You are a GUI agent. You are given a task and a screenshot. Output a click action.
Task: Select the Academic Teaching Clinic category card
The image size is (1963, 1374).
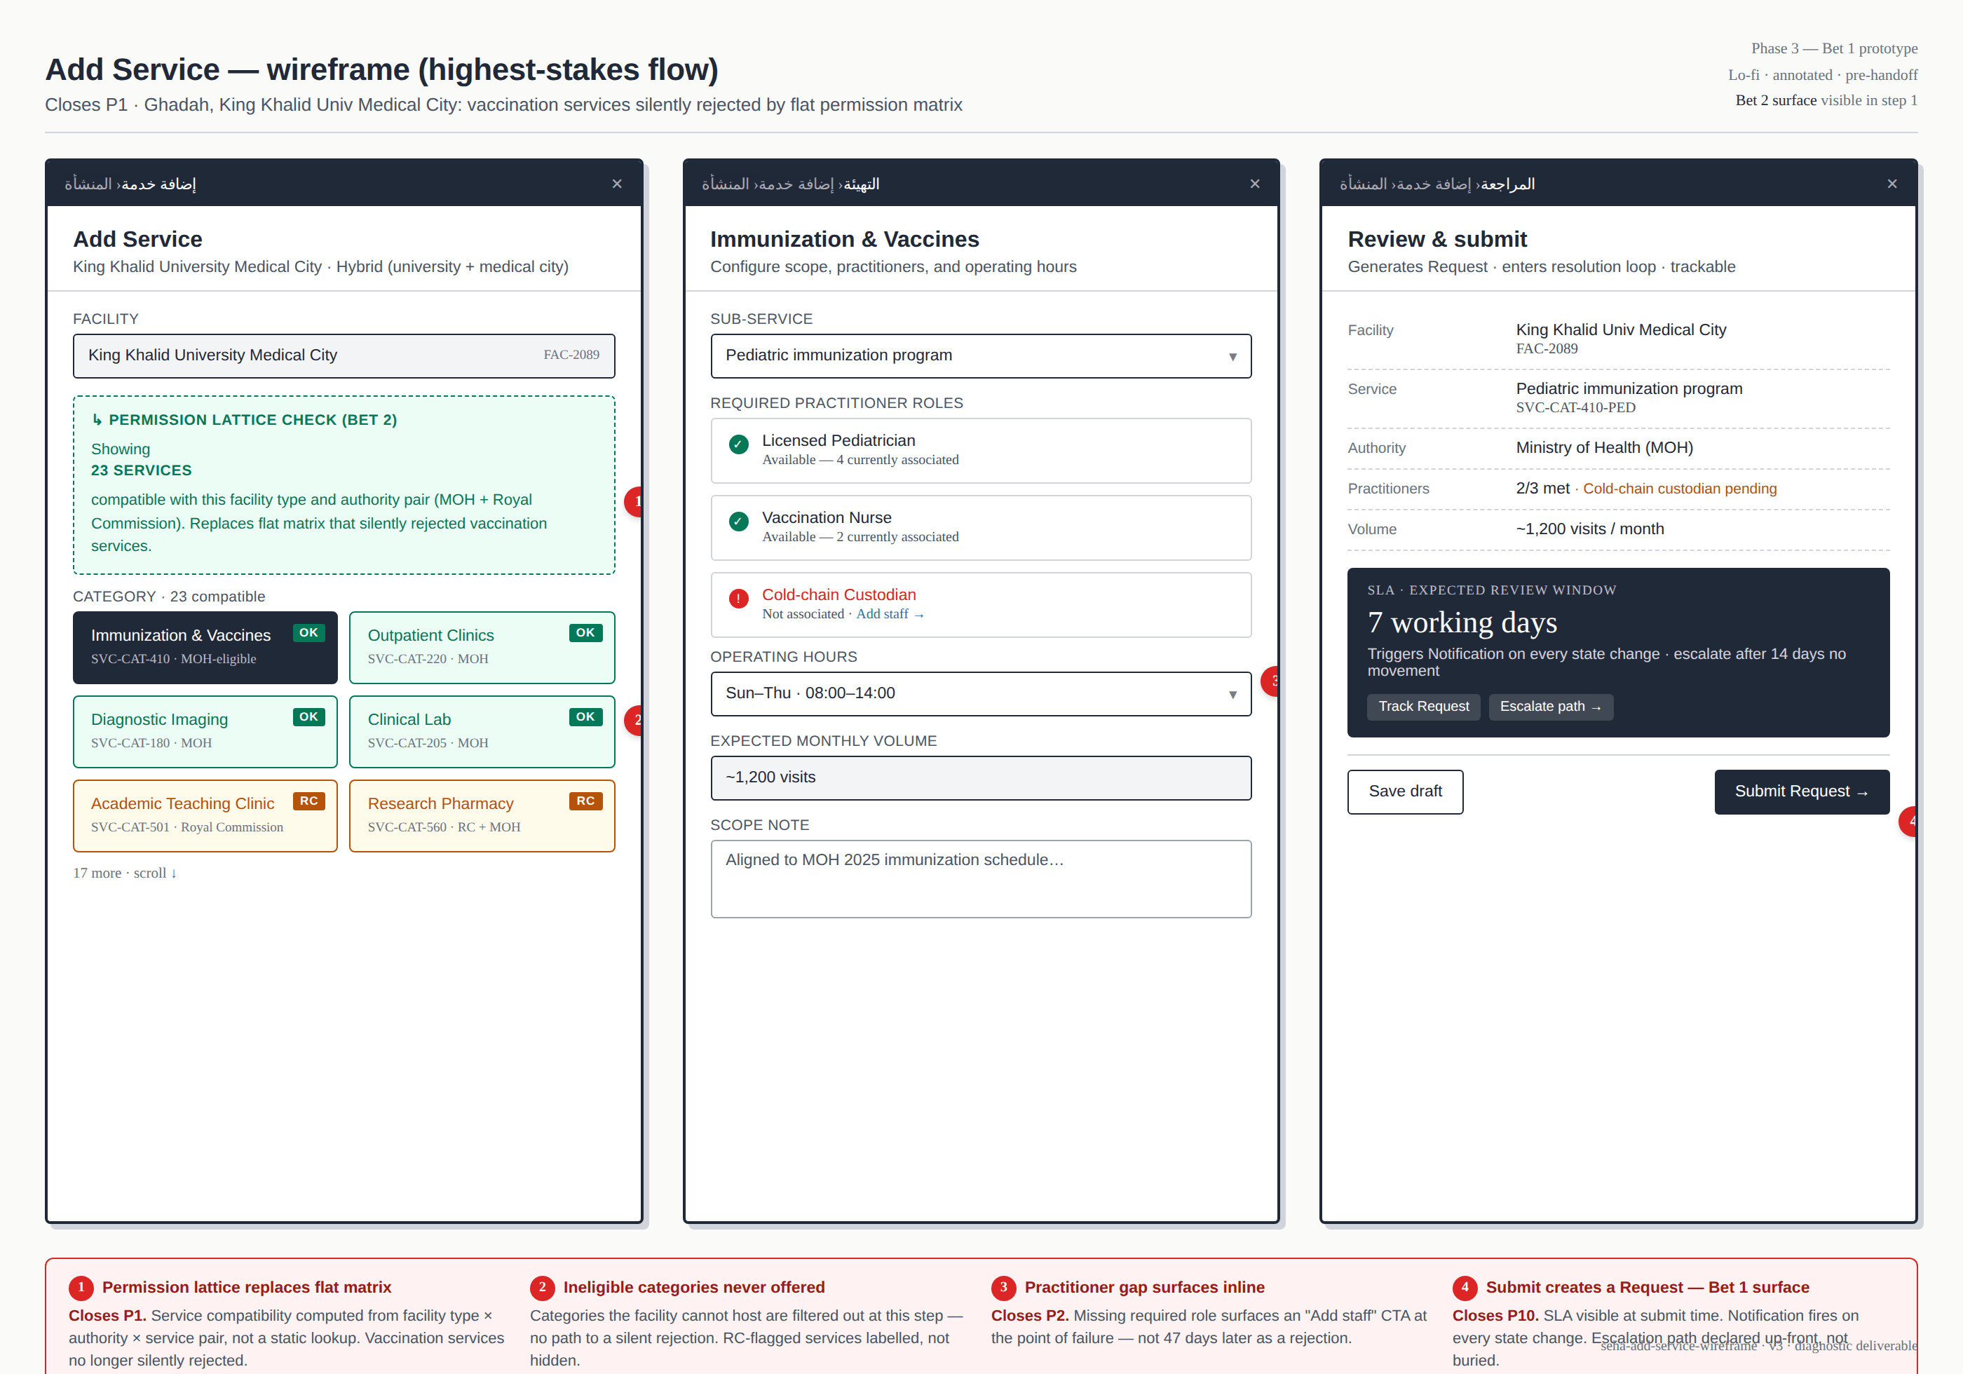[x=205, y=815]
